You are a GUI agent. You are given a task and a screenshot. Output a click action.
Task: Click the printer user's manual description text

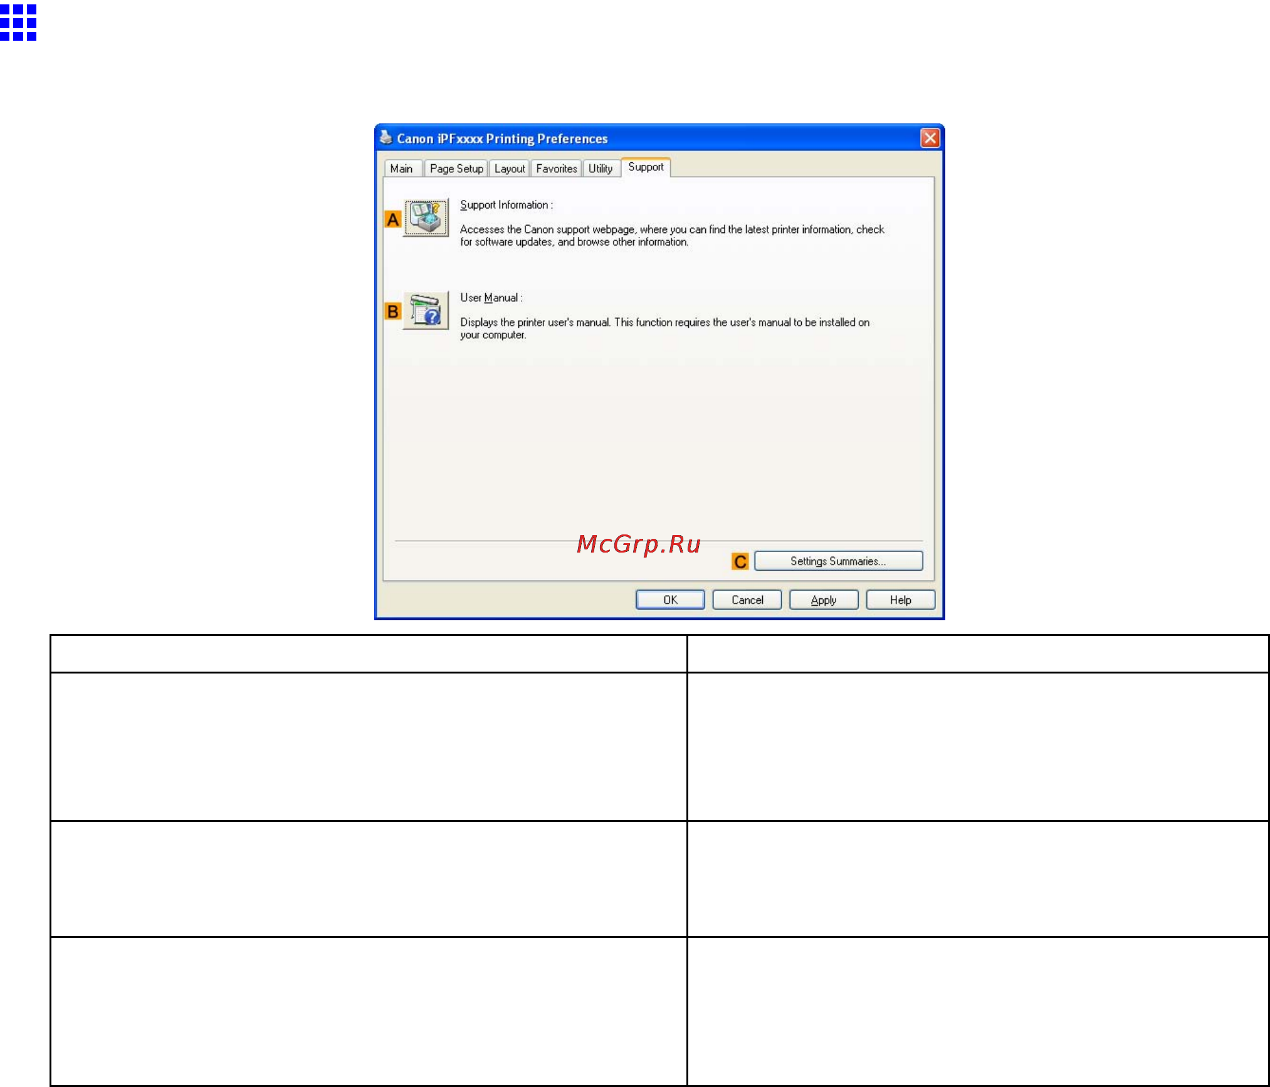664,328
